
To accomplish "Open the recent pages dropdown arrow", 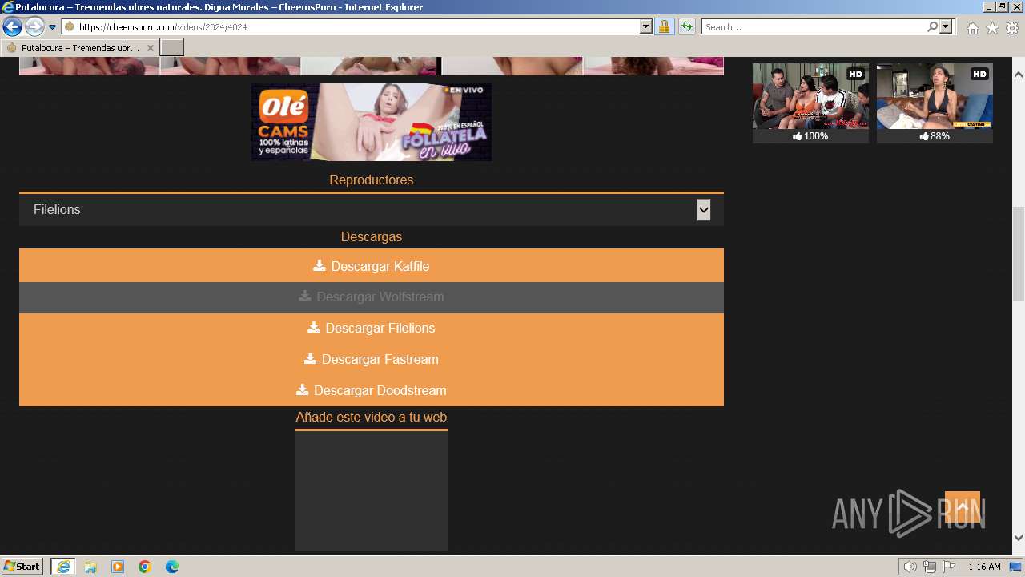I will click(x=53, y=27).
